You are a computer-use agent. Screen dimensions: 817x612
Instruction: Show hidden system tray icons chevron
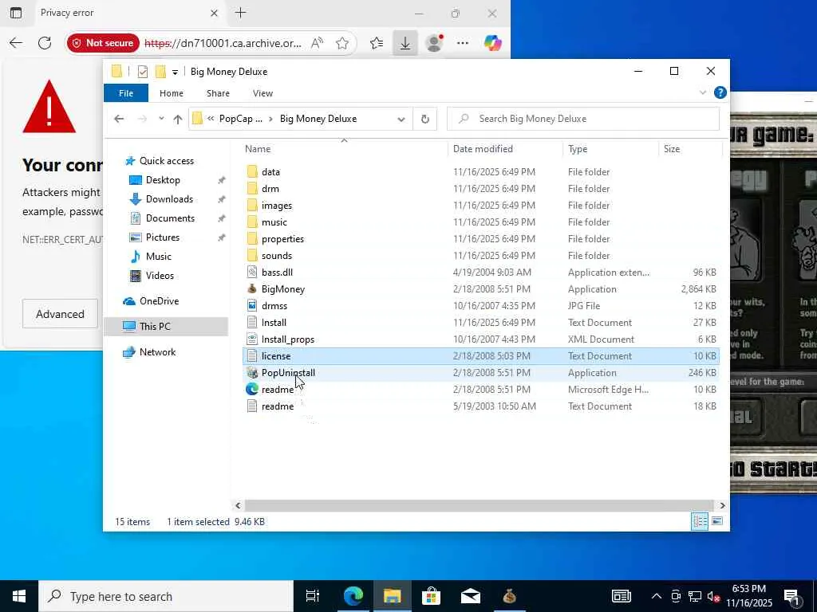657,596
